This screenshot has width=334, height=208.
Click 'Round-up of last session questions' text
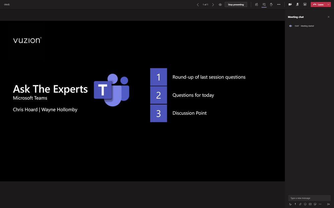pyautogui.click(x=209, y=77)
